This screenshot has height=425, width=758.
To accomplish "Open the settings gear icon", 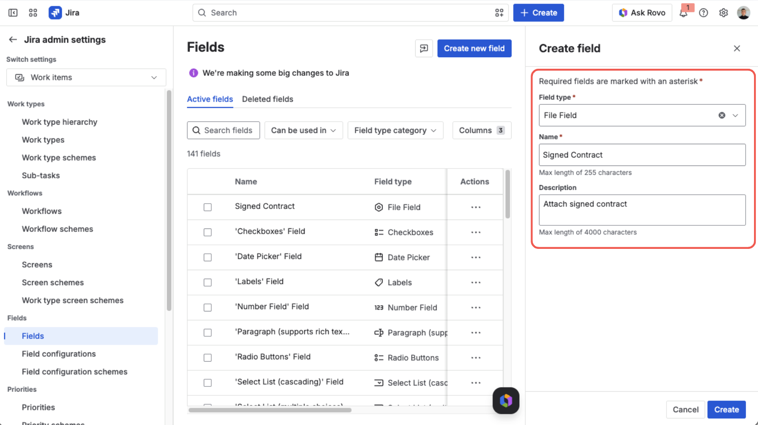I will (723, 13).
